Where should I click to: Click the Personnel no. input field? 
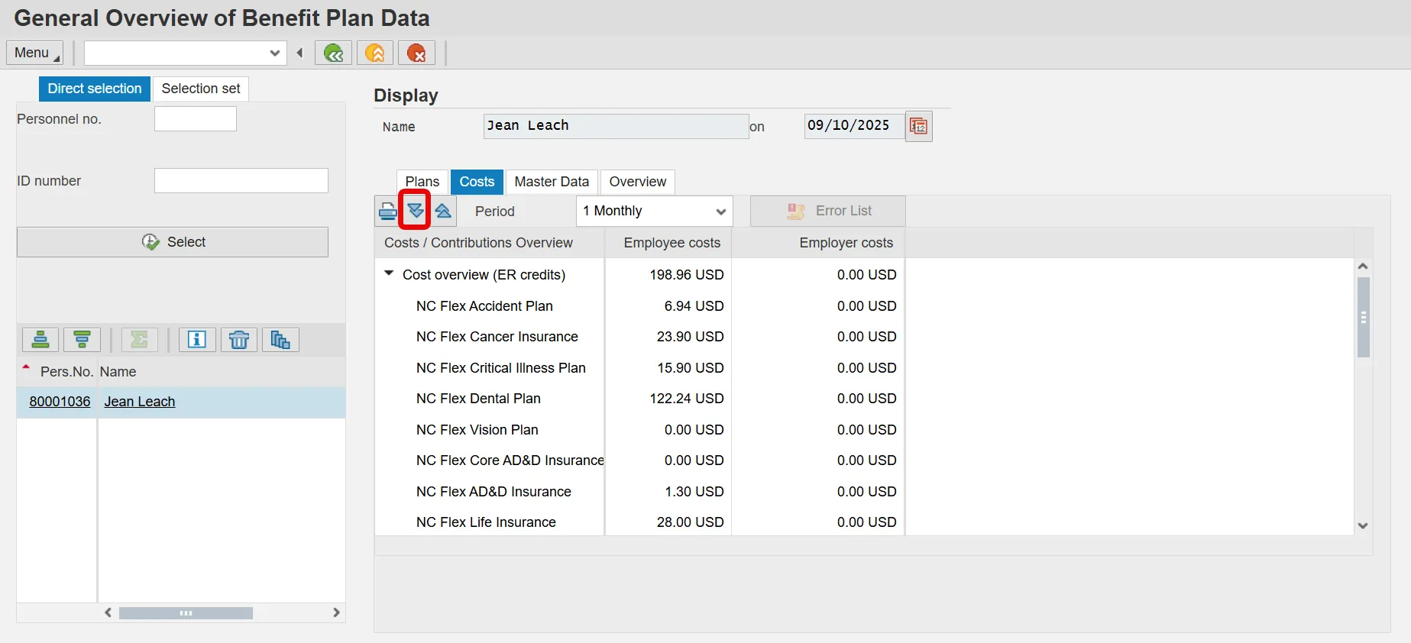196,119
